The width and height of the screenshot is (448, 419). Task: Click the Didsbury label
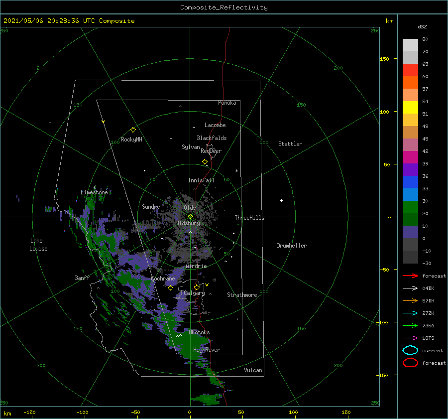tap(188, 223)
